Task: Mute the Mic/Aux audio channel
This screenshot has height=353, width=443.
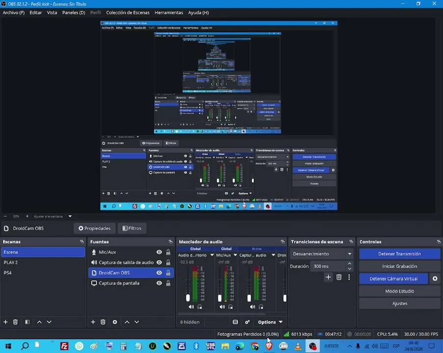Action: pos(222,307)
